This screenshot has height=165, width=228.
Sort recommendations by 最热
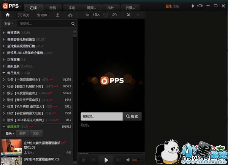(x=9, y=133)
